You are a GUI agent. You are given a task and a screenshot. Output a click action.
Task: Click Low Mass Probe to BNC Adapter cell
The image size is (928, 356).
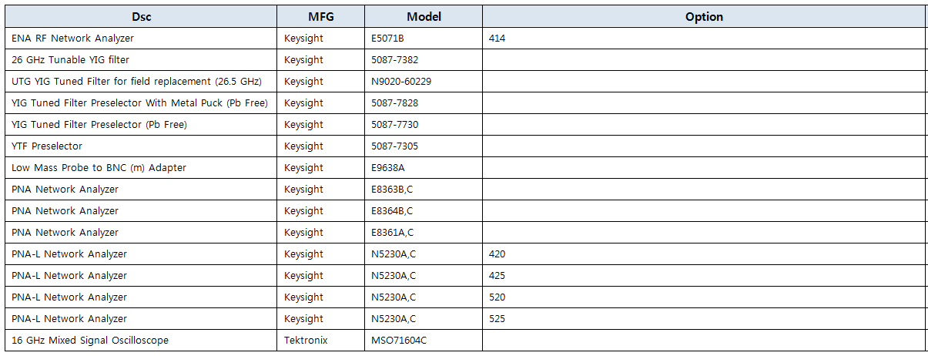tap(99, 167)
